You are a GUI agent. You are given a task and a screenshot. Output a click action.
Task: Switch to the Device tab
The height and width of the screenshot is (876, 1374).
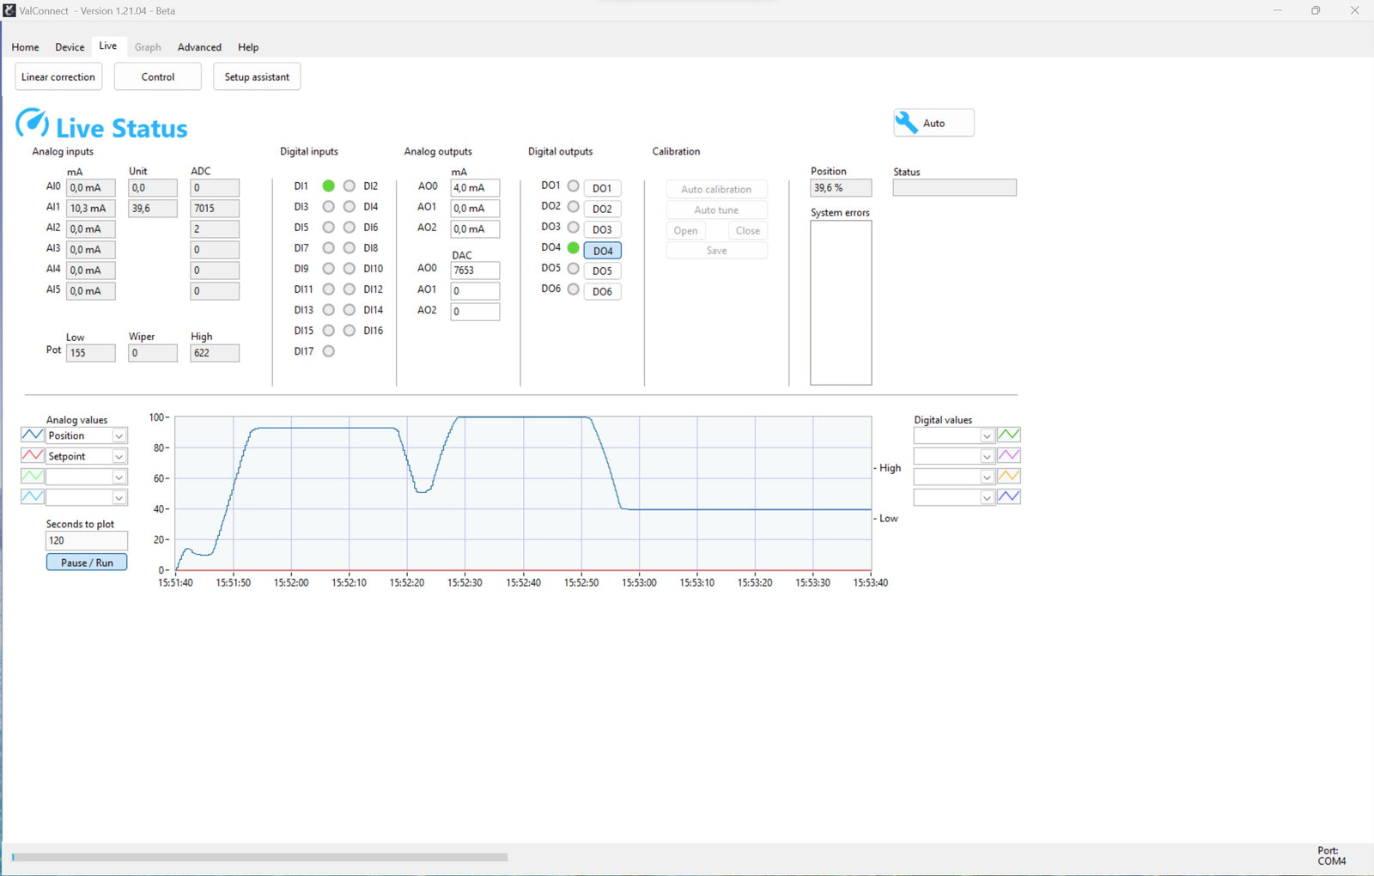[x=70, y=47]
